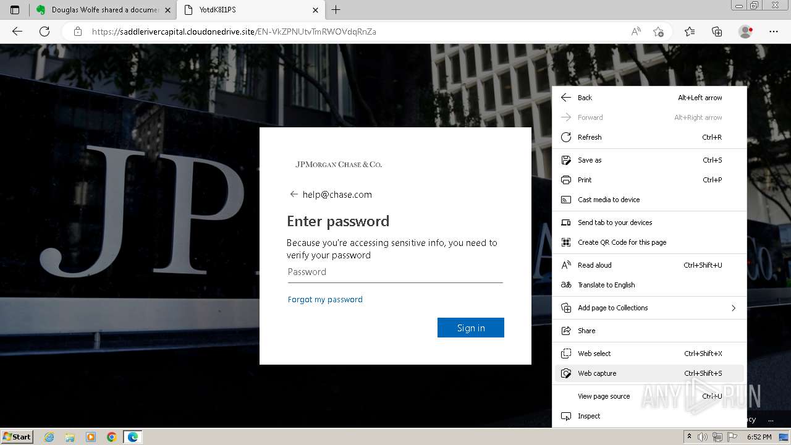
Task: Open Favorites list icon
Action: point(690,32)
